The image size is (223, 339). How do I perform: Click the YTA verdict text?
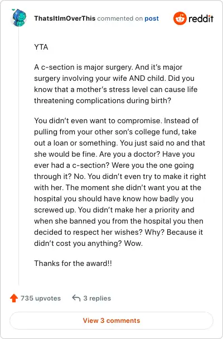41,47
